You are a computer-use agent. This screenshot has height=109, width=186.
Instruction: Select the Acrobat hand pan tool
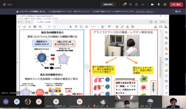76,27
